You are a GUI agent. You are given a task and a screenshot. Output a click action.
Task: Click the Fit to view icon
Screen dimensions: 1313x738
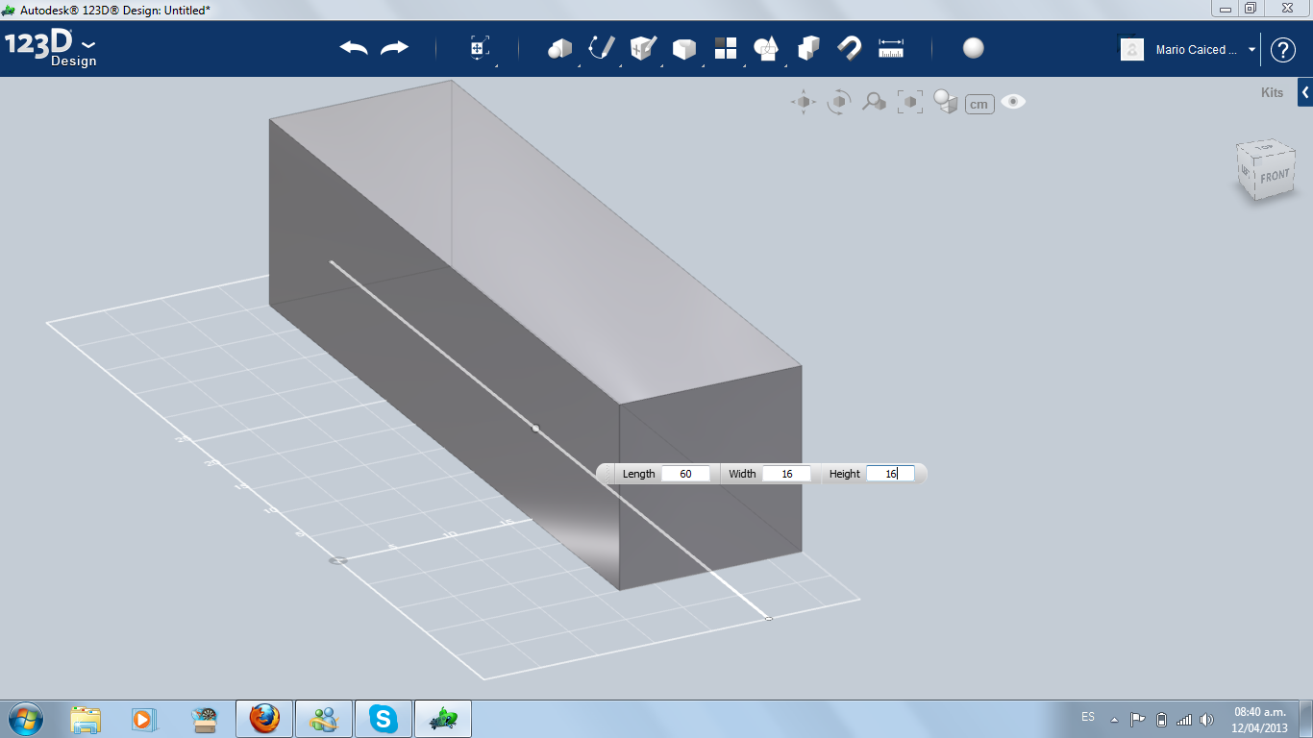909,103
